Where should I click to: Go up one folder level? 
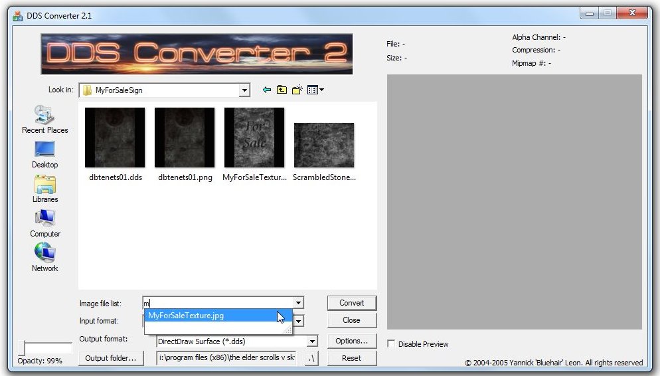click(x=282, y=90)
